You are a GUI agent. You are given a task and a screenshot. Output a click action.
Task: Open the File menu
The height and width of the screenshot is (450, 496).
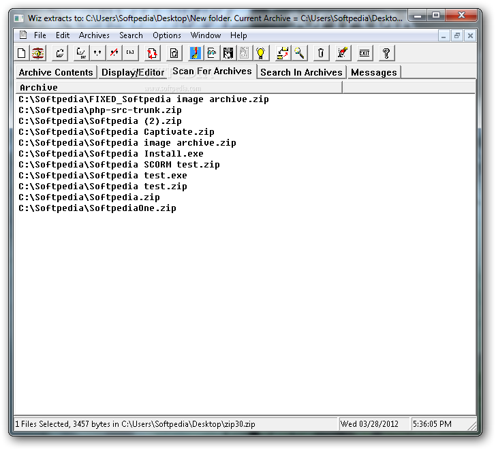[x=40, y=35]
